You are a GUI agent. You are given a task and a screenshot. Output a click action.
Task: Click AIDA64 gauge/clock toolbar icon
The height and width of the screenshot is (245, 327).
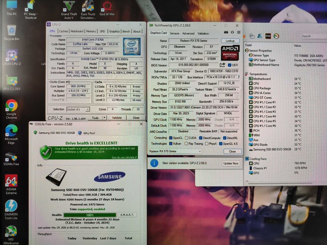(276, 36)
